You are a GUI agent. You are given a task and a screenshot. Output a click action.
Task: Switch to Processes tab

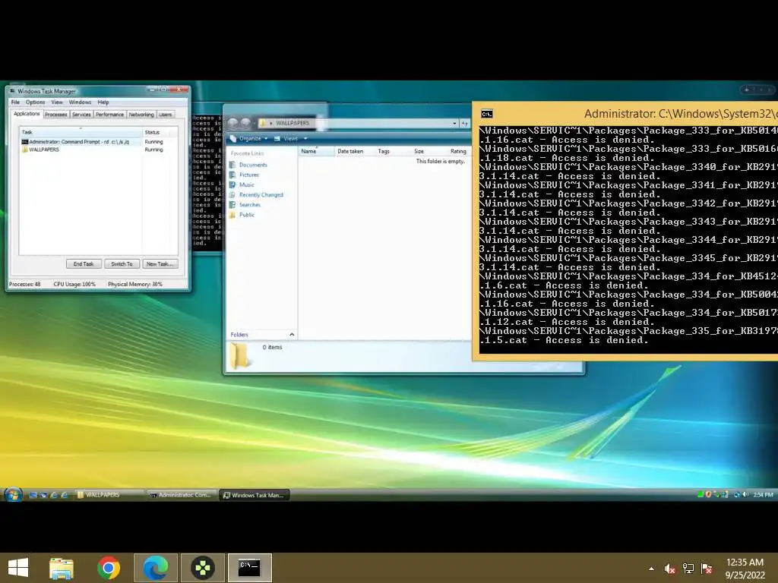56,115
